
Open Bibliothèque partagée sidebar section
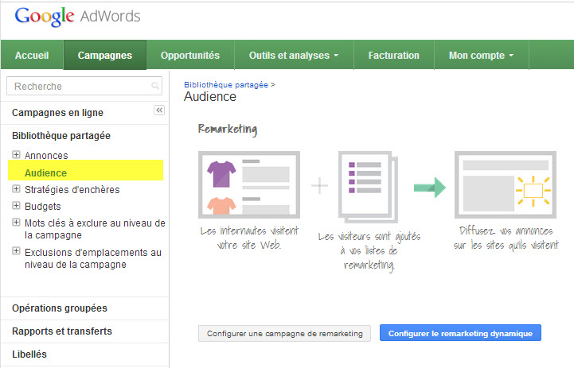click(x=61, y=136)
